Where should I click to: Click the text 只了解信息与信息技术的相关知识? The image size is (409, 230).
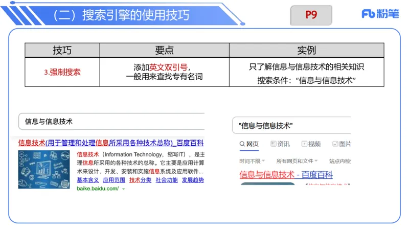tap(306, 67)
